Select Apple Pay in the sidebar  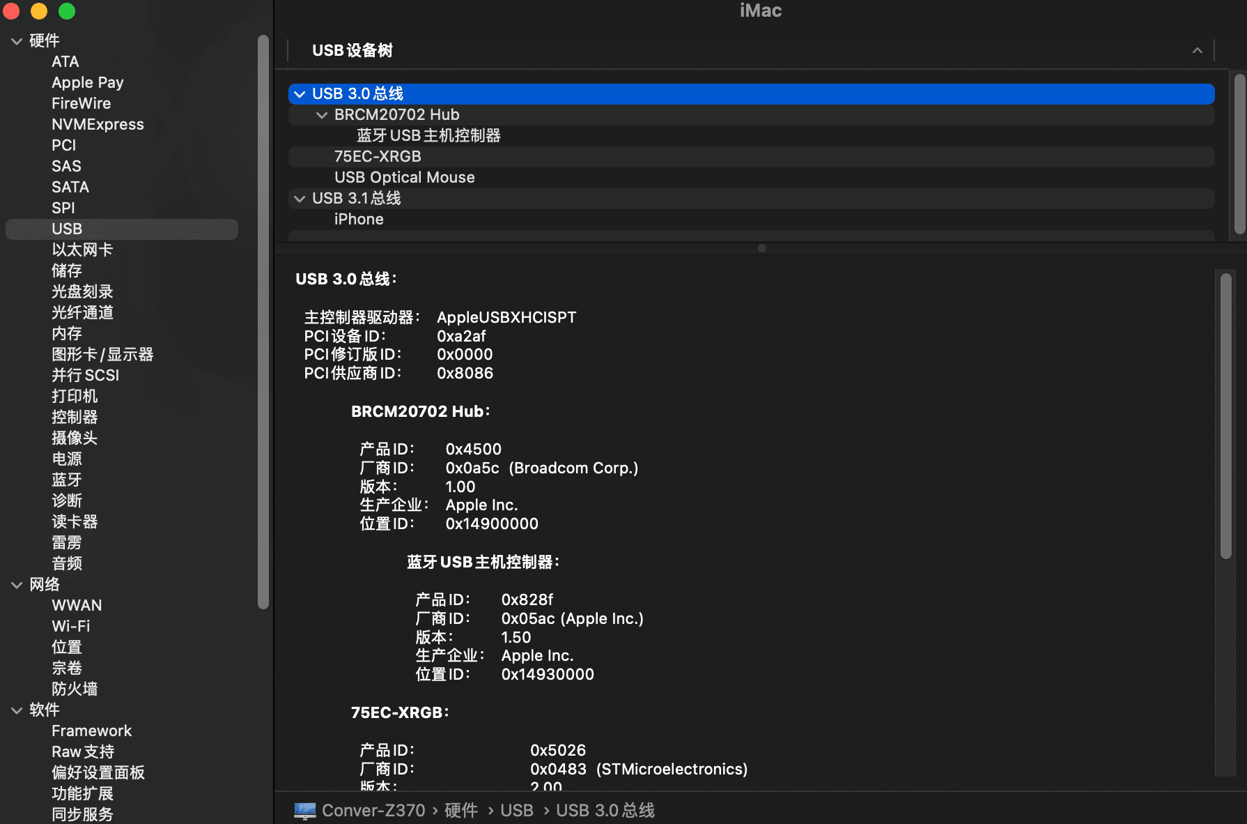tap(87, 82)
